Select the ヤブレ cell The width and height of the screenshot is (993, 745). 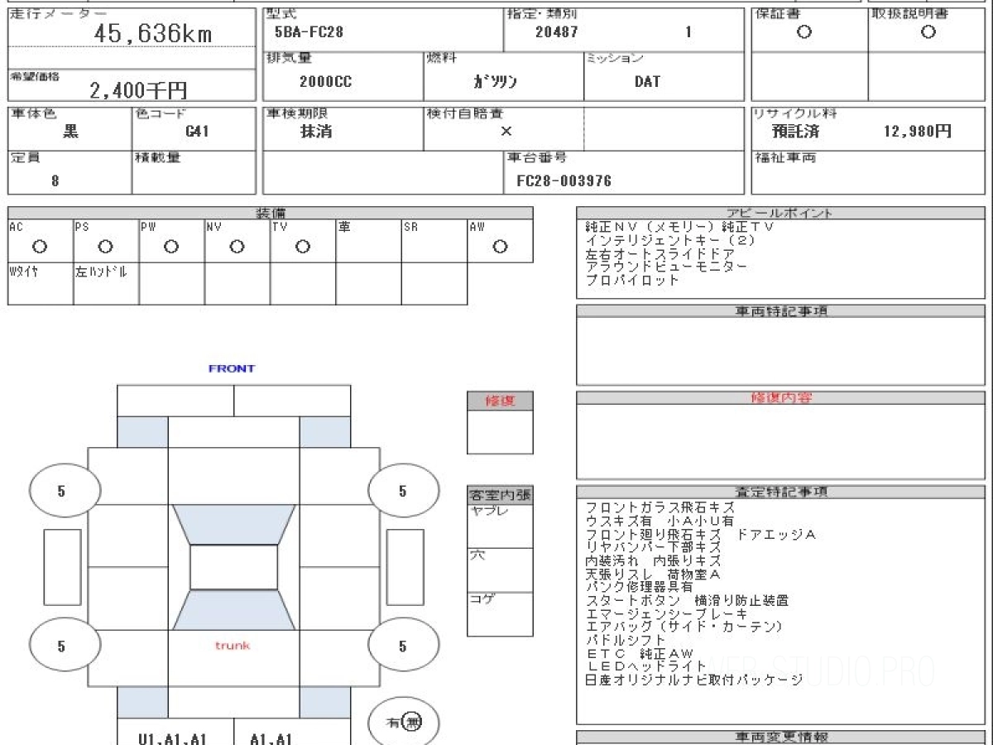click(x=500, y=526)
